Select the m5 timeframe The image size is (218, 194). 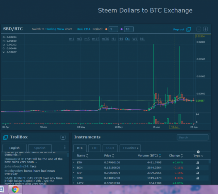coord(87,39)
